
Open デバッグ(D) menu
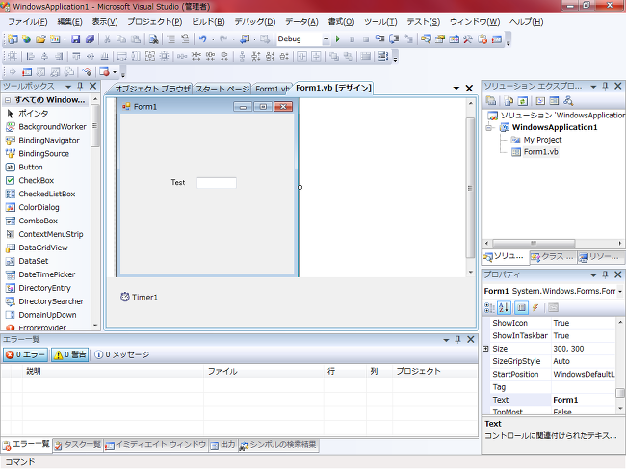pyautogui.click(x=255, y=22)
